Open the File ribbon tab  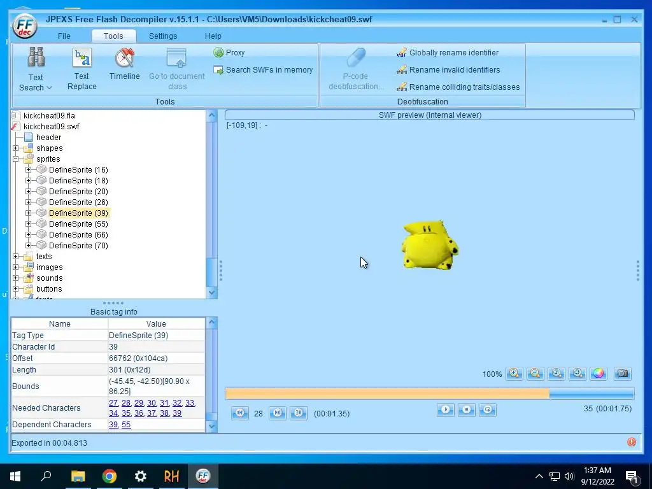click(64, 36)
